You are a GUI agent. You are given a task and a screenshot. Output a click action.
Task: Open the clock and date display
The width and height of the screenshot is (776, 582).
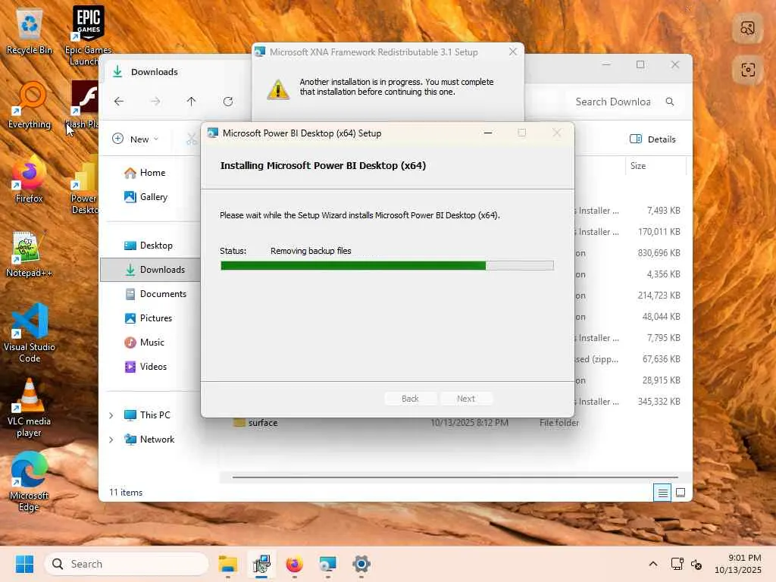(x=737, y=564)
